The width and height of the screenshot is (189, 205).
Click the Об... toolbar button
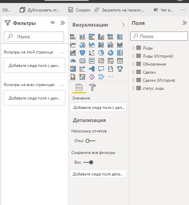(6, 10)
